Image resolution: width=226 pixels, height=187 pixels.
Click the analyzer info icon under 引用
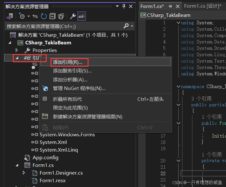click(x=34, y=66)
